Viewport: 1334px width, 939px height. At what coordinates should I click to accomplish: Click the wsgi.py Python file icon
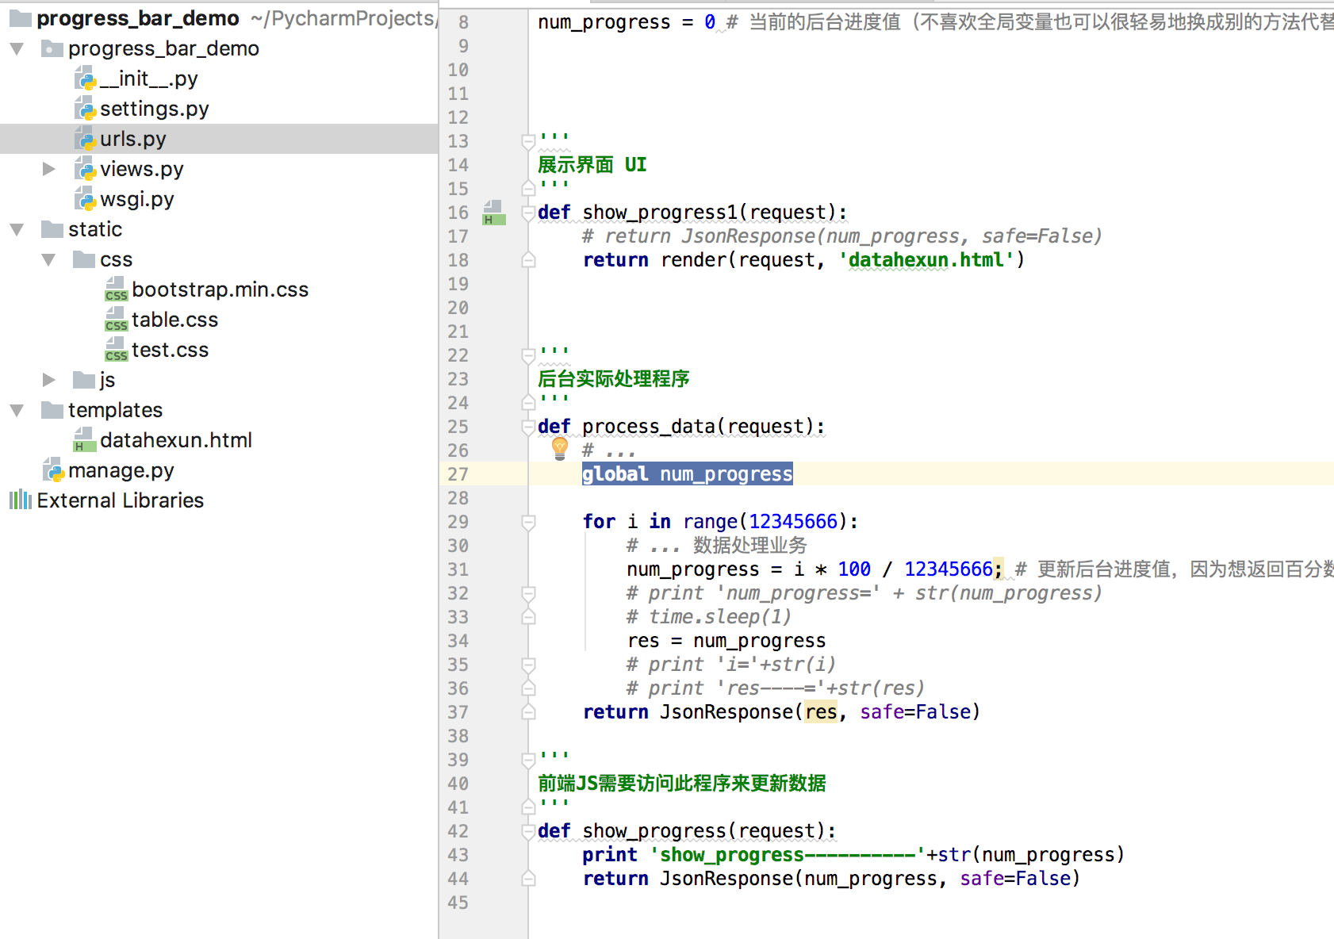(x=84, y=198)
